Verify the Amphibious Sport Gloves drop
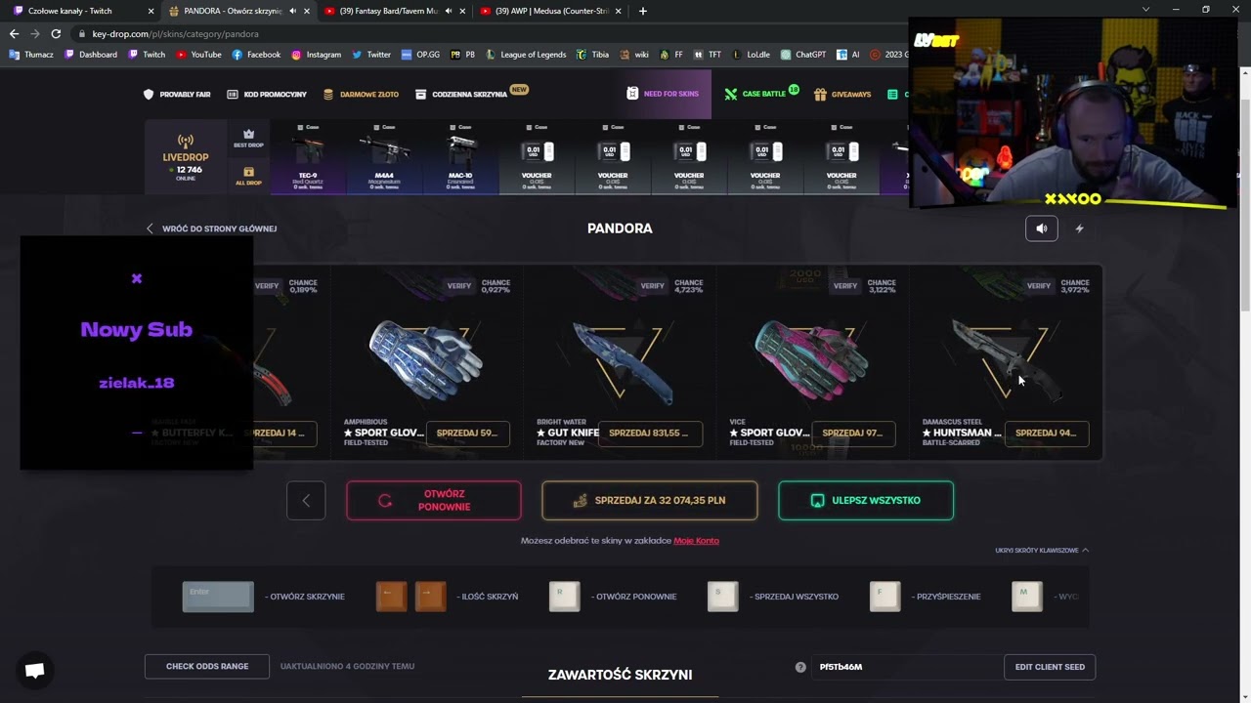The height and width of the screenshot is (703, 1251). click(459, 286)
